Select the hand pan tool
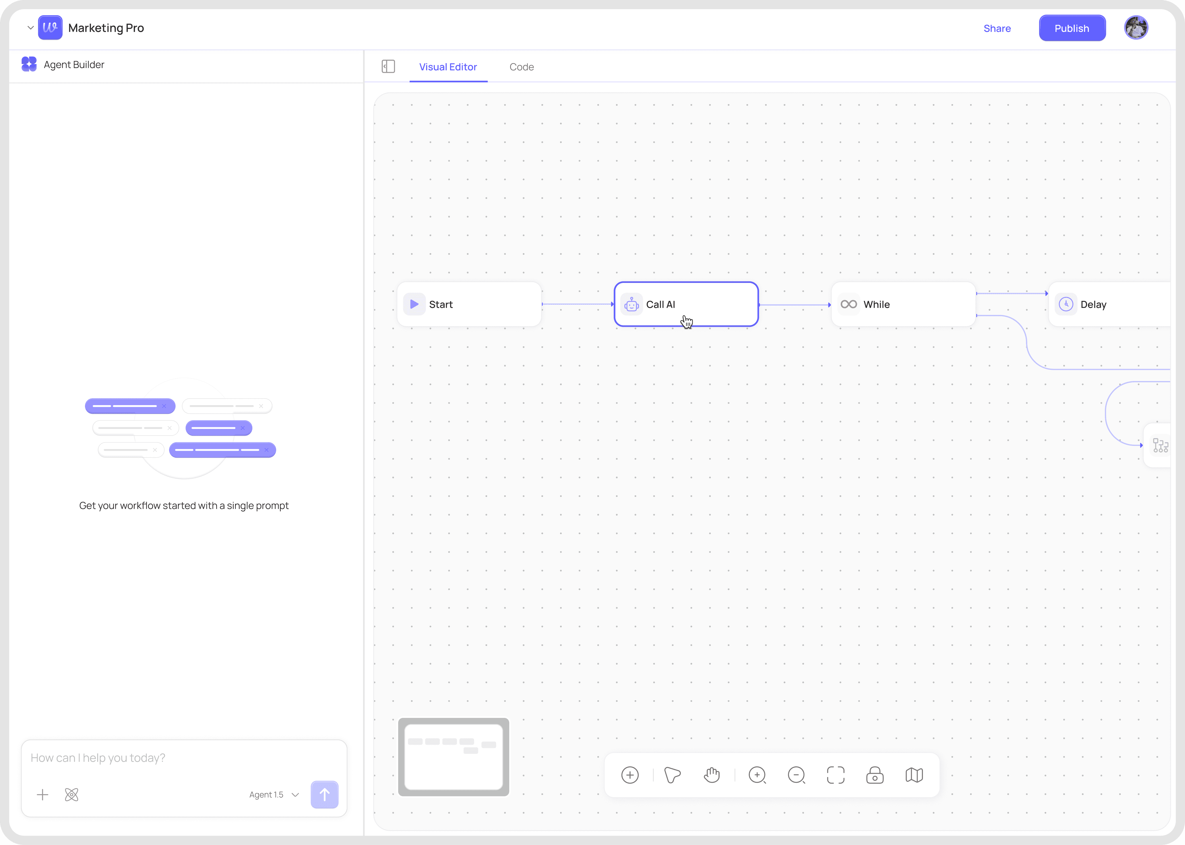The height and width of the screenshot is (845, 1185). pyautogui.click(x=711, y=775)
